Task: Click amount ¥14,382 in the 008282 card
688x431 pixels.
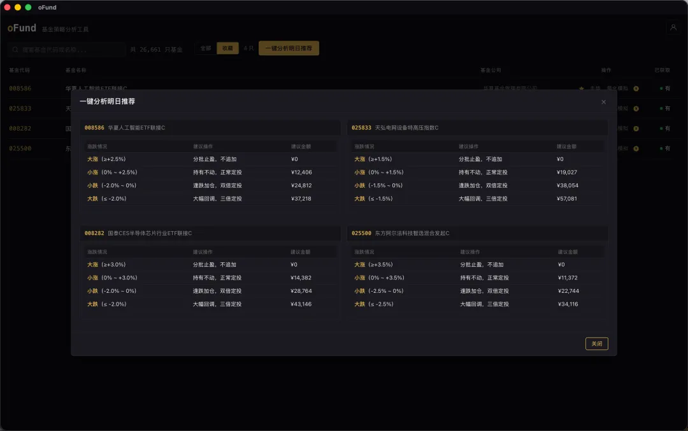Action: click(x=301, y=278)
